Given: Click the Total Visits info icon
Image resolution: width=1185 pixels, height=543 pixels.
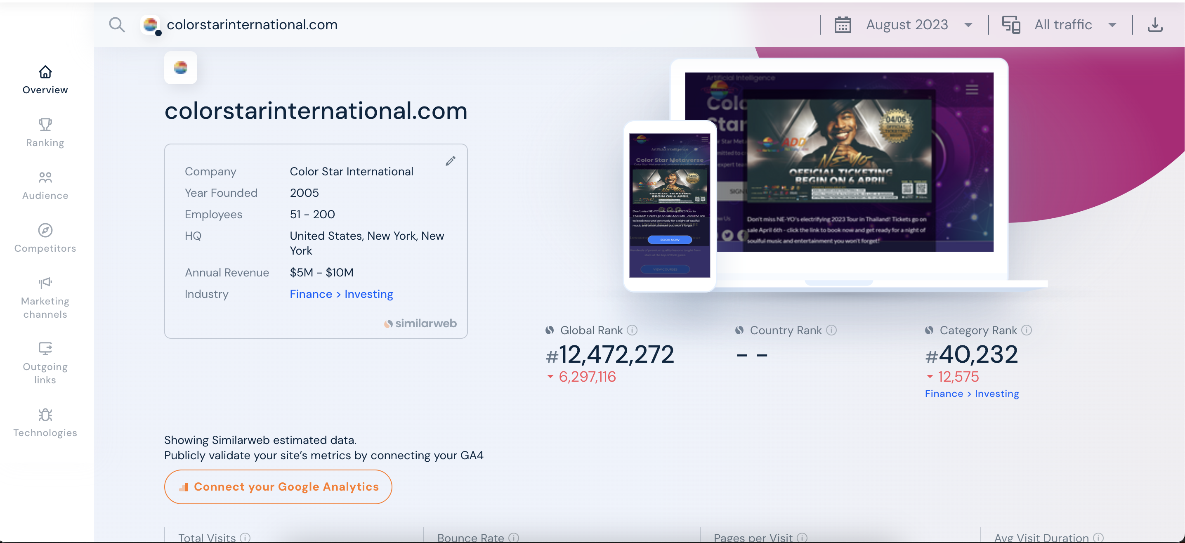Looking at the screenshot, I should tap(245, 537).
